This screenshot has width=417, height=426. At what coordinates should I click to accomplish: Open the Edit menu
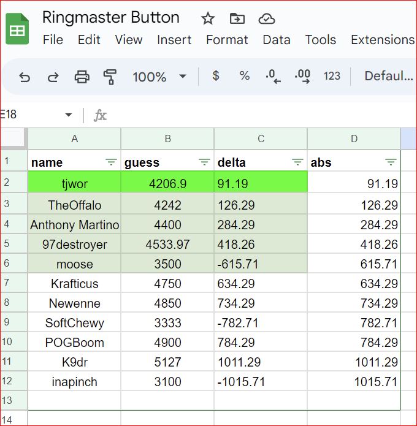[x=89, y=40]
